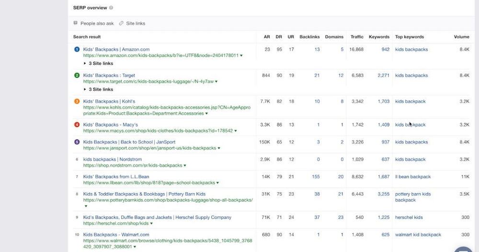This screenshot has width=479, height=252.
Task: Click purple position 5 badge for JanSport
Action: tap(77, 142)
